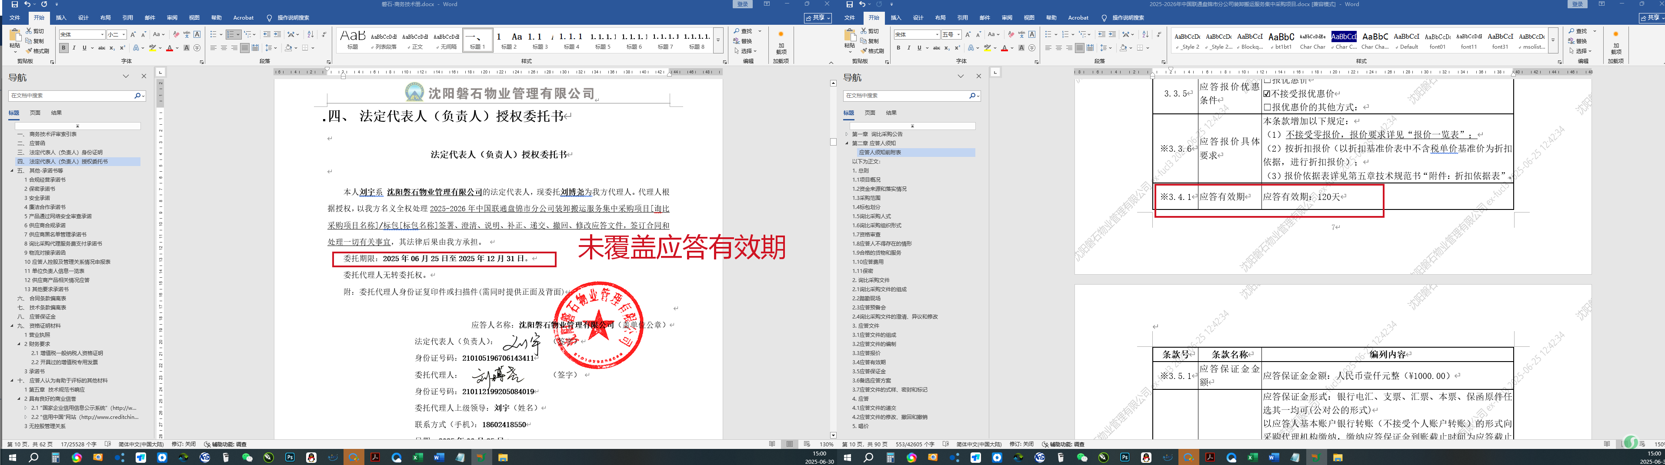This screenshot has width=1665, height=465.
Task: Open font name dropdown in right Word window
Action: click(x=937, y=34)
